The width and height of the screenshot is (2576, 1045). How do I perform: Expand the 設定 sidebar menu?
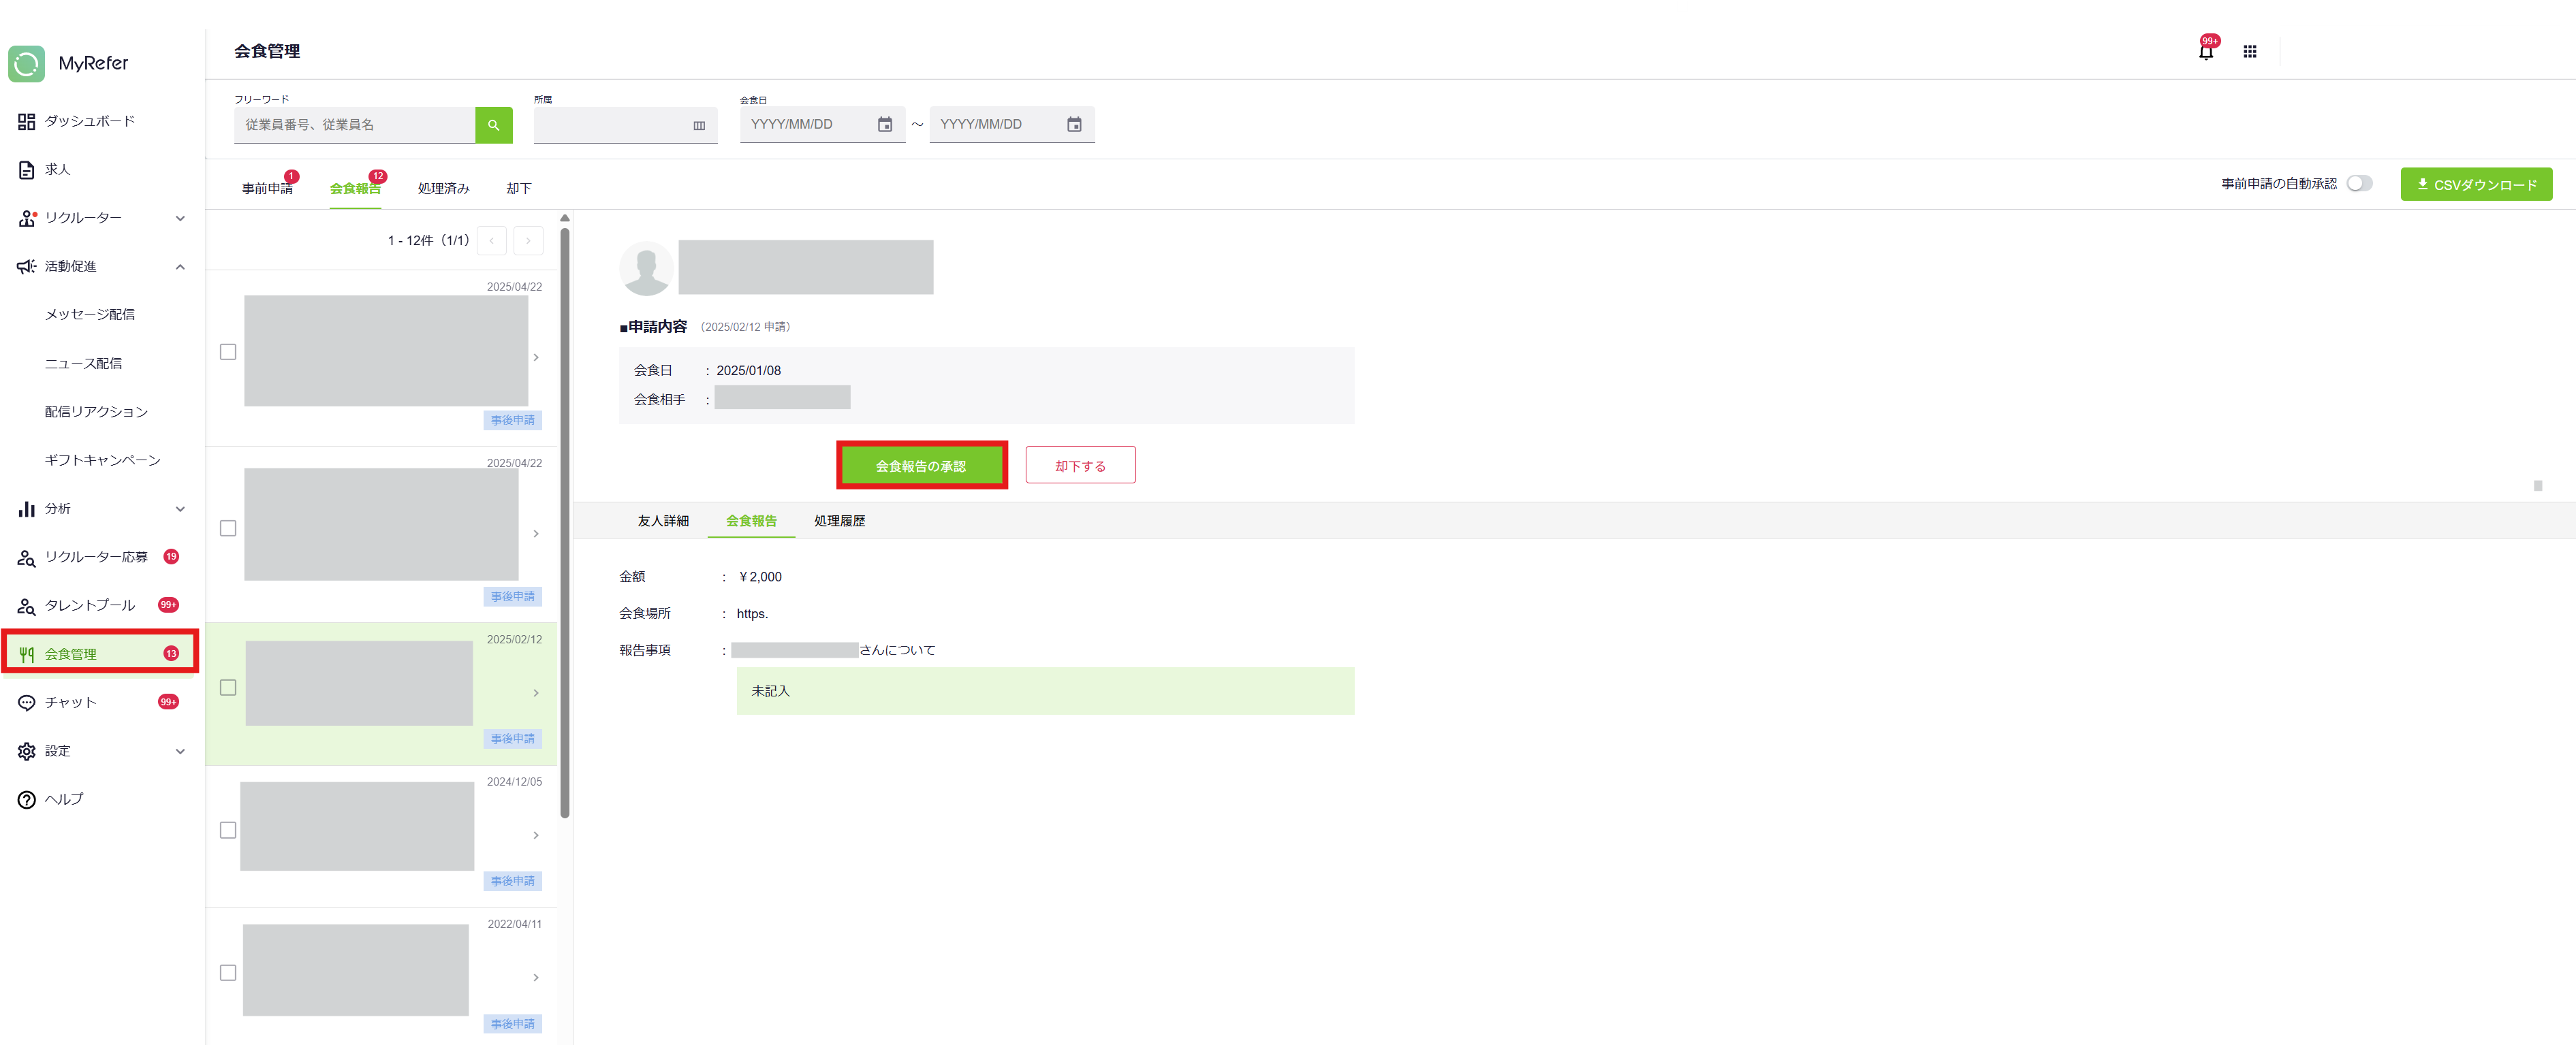tap(180, 752)
